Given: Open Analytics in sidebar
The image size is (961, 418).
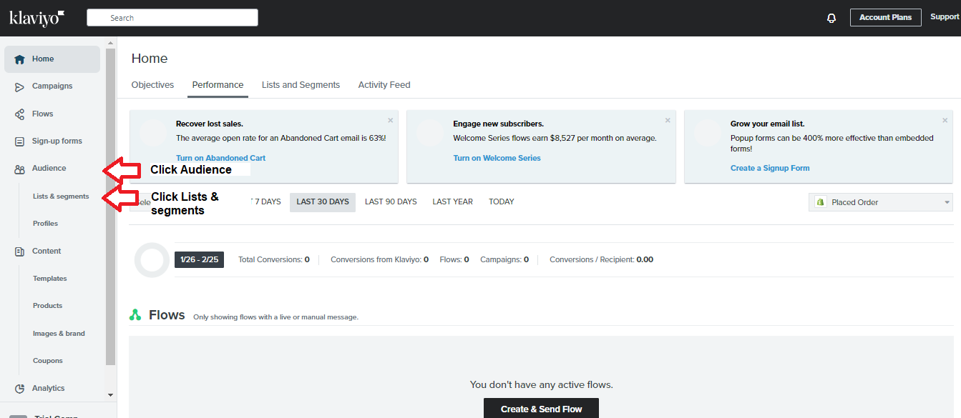Looking at the screenshot, I should pos(49,388).
